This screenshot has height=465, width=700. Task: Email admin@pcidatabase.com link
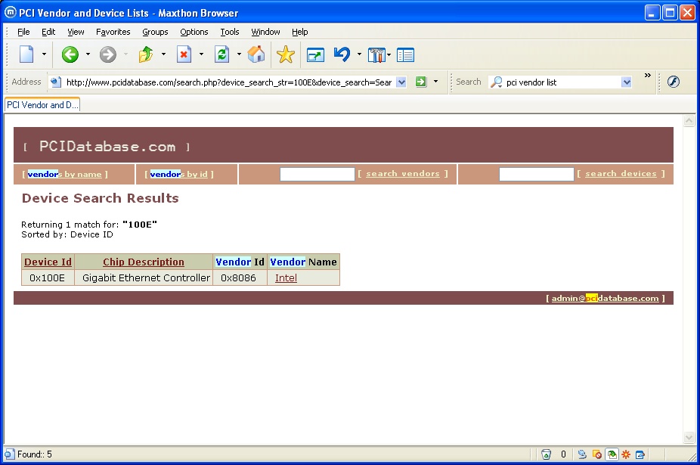[605, 299]
